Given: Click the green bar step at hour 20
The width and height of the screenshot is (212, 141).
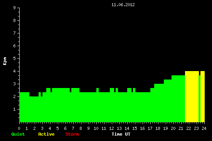Looking at the screenshot, I should pyautogui.click(x=178, y=99).
